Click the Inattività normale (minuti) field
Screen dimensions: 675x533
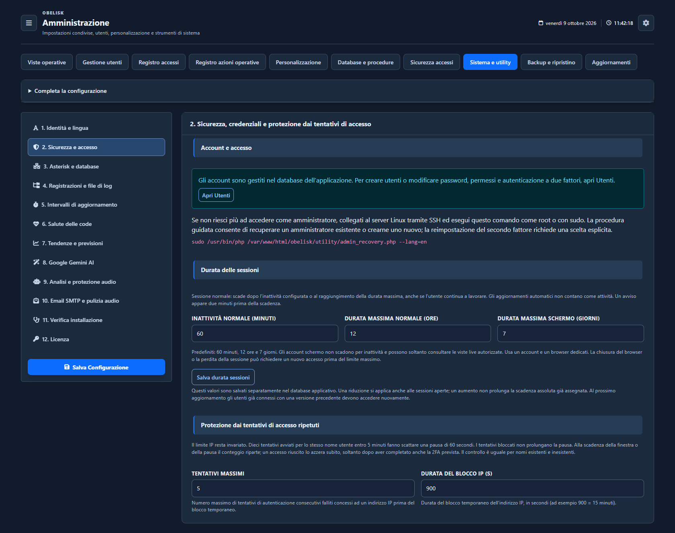point(265,333)
